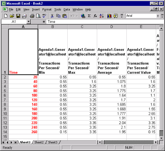Open the Help menu
This screenshot has height=151, width=165.
[x=88, y=9]
